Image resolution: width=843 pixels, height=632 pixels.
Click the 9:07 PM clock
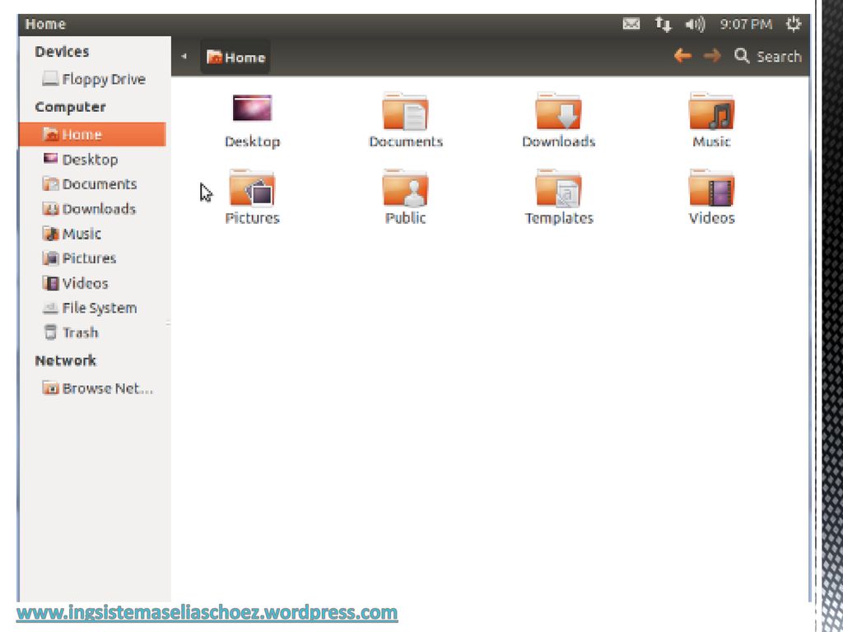tap(746, 24)
